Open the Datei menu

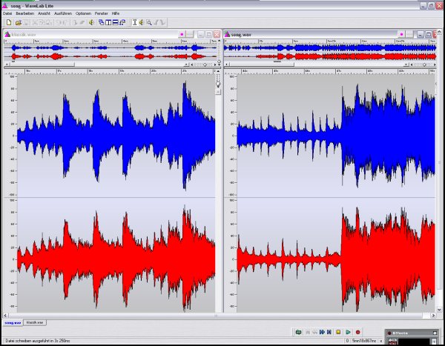coord(7,13)
